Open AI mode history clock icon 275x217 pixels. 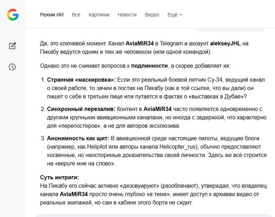point(13,67)
